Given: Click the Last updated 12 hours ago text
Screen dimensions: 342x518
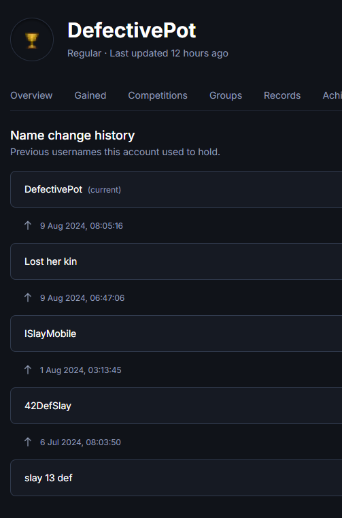Looking at the screenshot, I should pyautogui.click(x=169, y=53).
